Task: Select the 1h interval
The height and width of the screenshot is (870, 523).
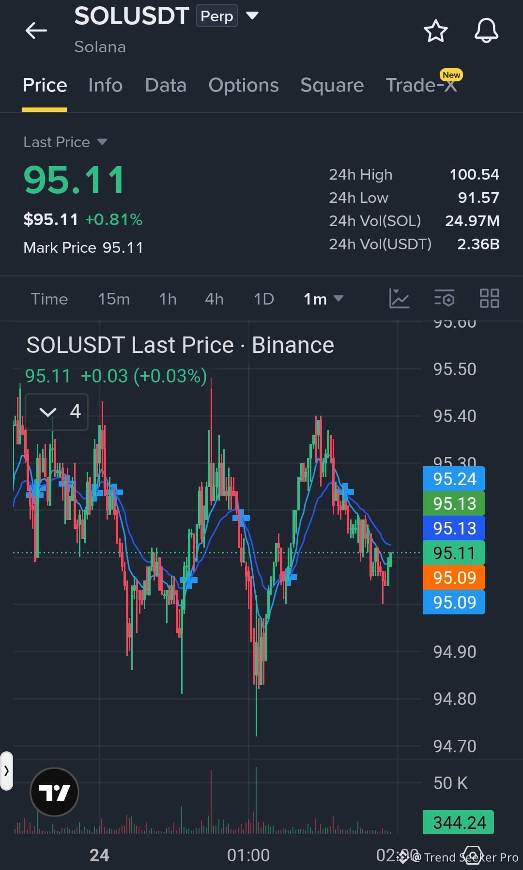Action: [x=168, y=299]
